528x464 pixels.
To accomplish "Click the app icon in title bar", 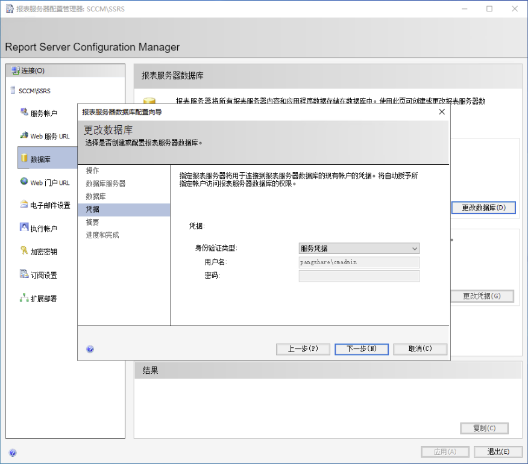I will point(10,9).
